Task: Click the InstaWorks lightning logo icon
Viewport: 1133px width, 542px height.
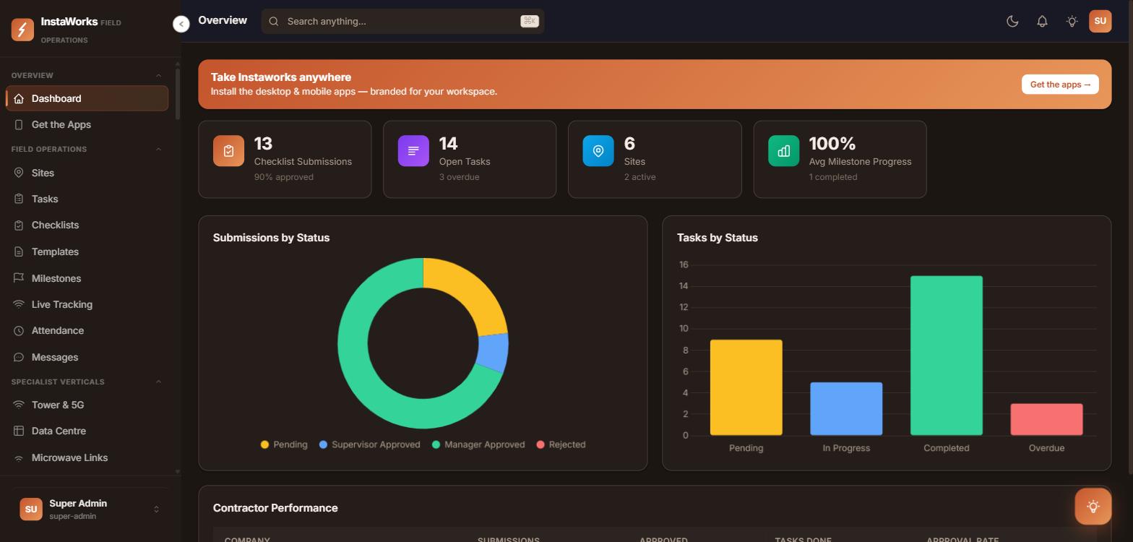Action: (x=22, y=30)
